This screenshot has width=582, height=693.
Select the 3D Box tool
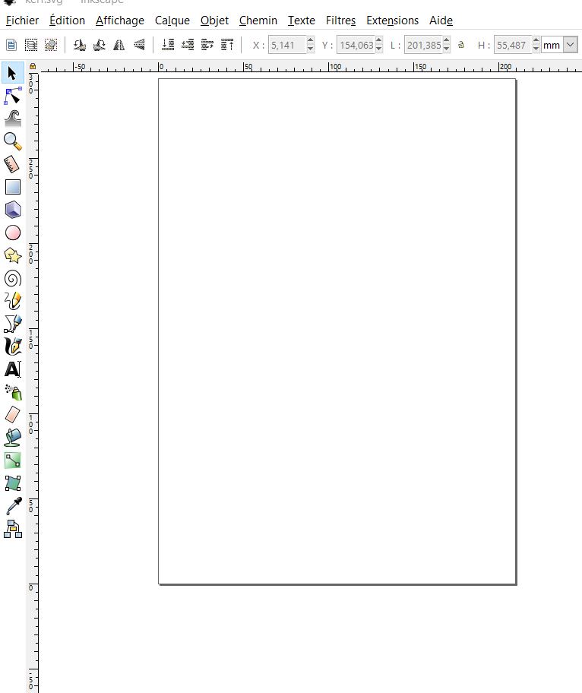12,210
